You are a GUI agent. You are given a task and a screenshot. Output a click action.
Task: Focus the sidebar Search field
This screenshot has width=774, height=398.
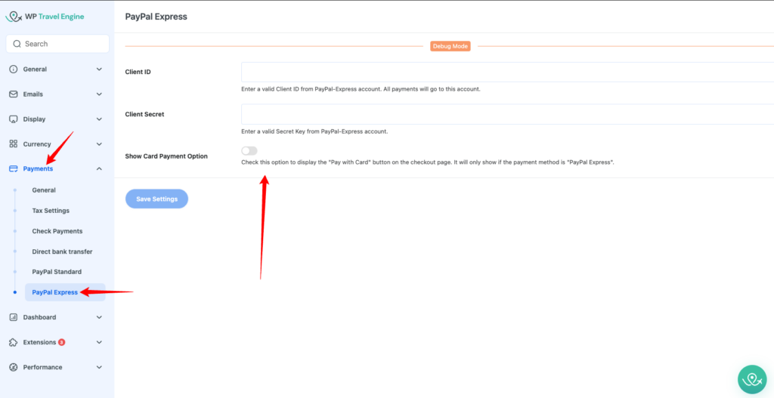pos(57,44)
